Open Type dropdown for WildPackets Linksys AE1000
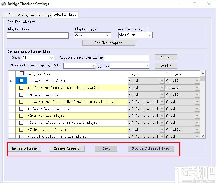Viewport: 216px width, 183px height. click(x=162, y=130)
